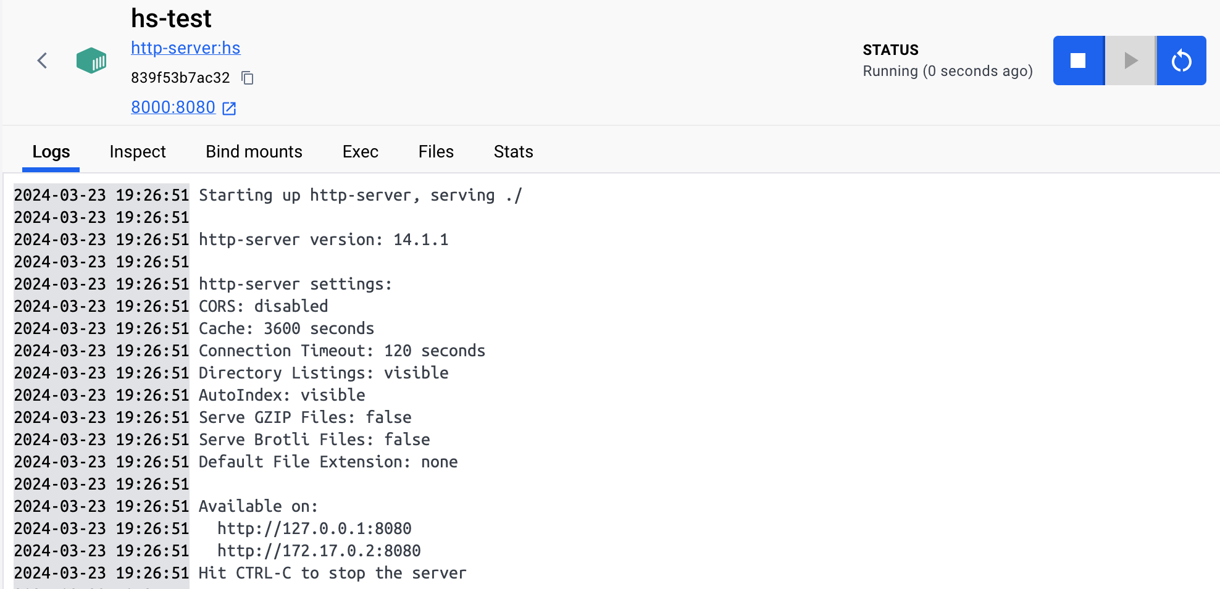View the Stats tab
This screenshot has width=1220, height=589.
tap(513, 152)
